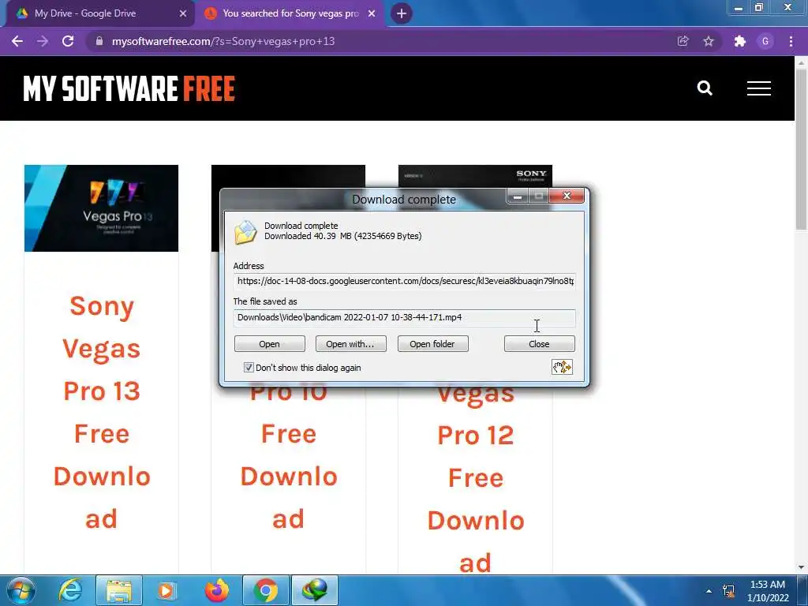Open Internet Download Manager taskbar icon
This screenshot has width=808, height=606.
click(315, 590)
